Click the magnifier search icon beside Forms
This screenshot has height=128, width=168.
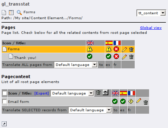19,13
